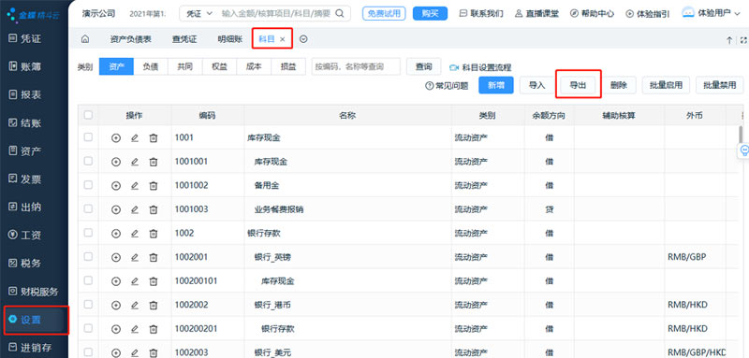Open the 2021 accounting period selector
Image resolution: width=749 pixels, height=358 pixels.
pyautogui.click(x=148, y=14)
